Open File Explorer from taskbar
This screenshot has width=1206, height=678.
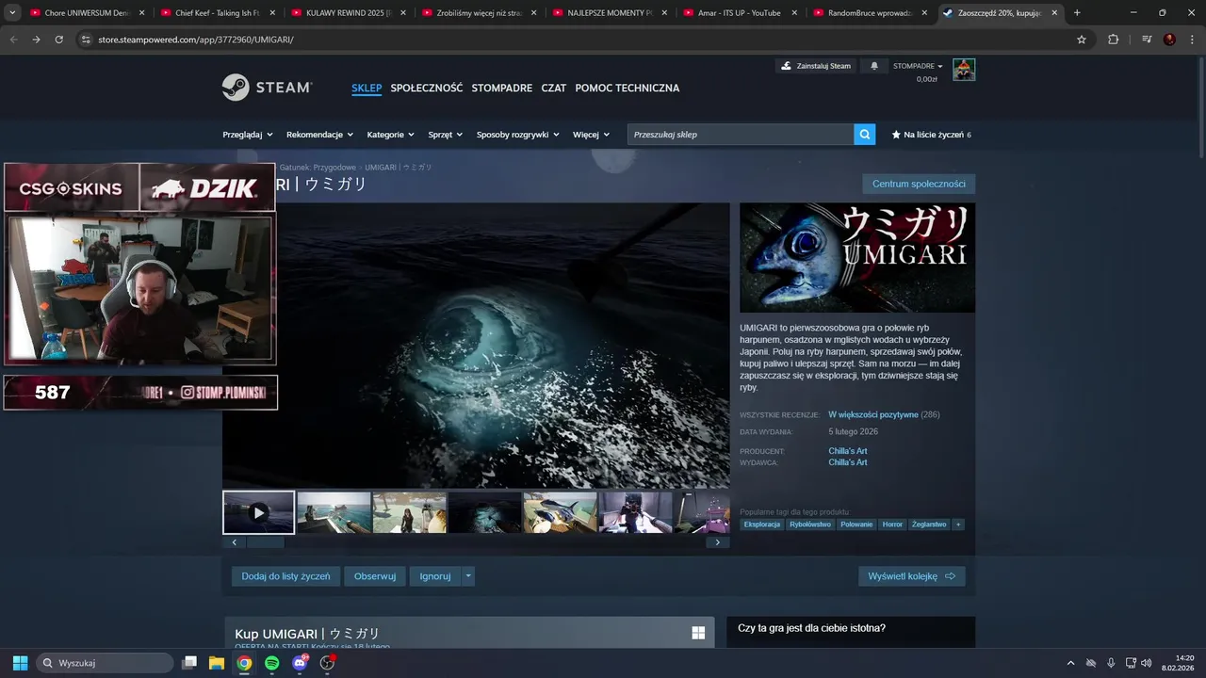point(217,663)
